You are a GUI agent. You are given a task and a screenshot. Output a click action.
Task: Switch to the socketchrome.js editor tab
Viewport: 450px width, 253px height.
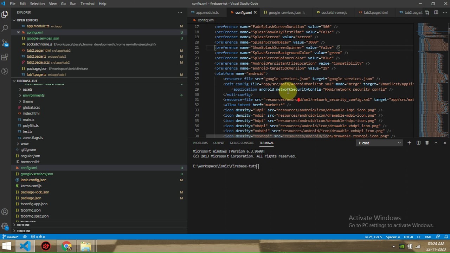[x=334, y=13]
